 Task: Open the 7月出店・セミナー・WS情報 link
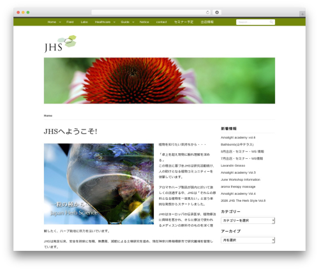[x=242, y=158]
